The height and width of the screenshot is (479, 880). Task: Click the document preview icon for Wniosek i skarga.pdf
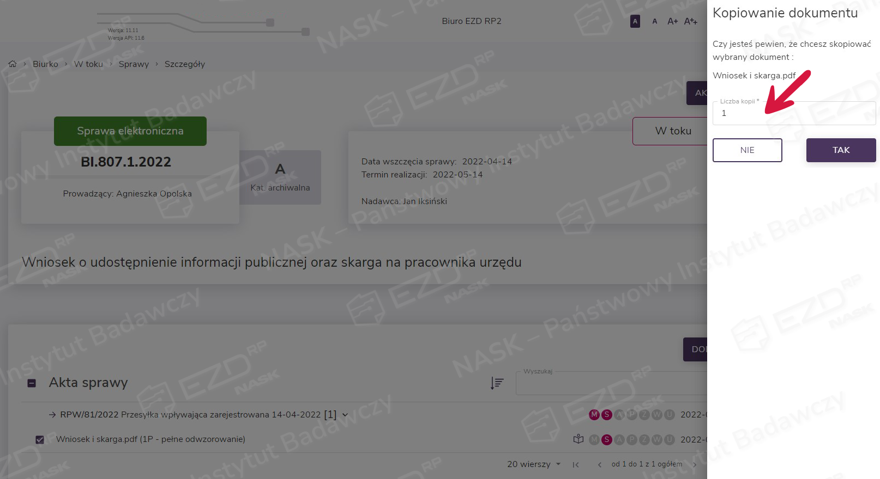pyautogui.click(x=578, y=439)
